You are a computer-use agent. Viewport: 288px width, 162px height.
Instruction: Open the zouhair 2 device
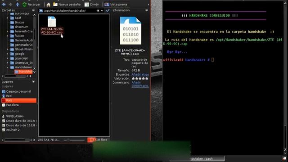(x=11, y=130)
